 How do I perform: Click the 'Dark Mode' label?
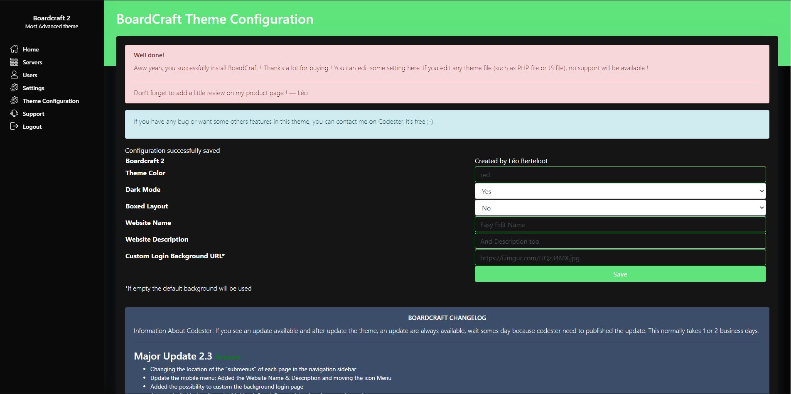pyautogui.click(x=143, y=189)
